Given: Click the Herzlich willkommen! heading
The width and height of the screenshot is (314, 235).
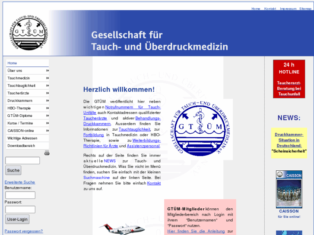Looking at the screenshot, I should pyautogui.click(x=119, y=89).
